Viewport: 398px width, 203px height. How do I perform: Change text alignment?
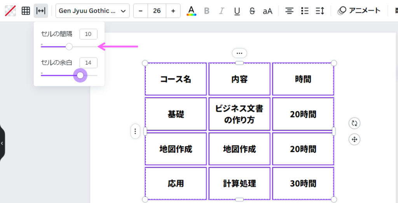[x=289, y=11]
